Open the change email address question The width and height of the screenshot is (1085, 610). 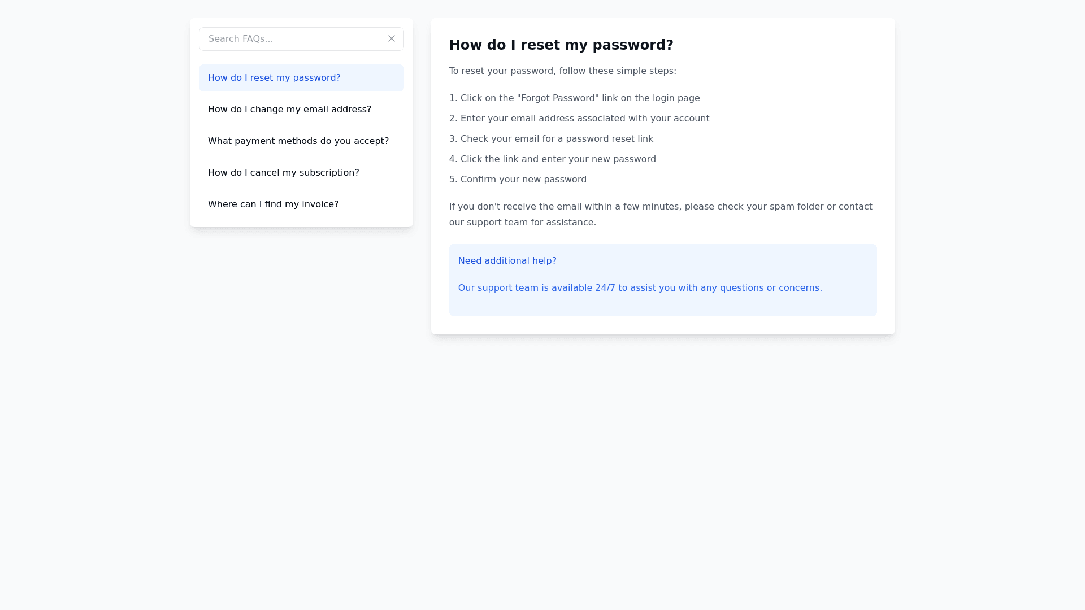coord(289,110)
